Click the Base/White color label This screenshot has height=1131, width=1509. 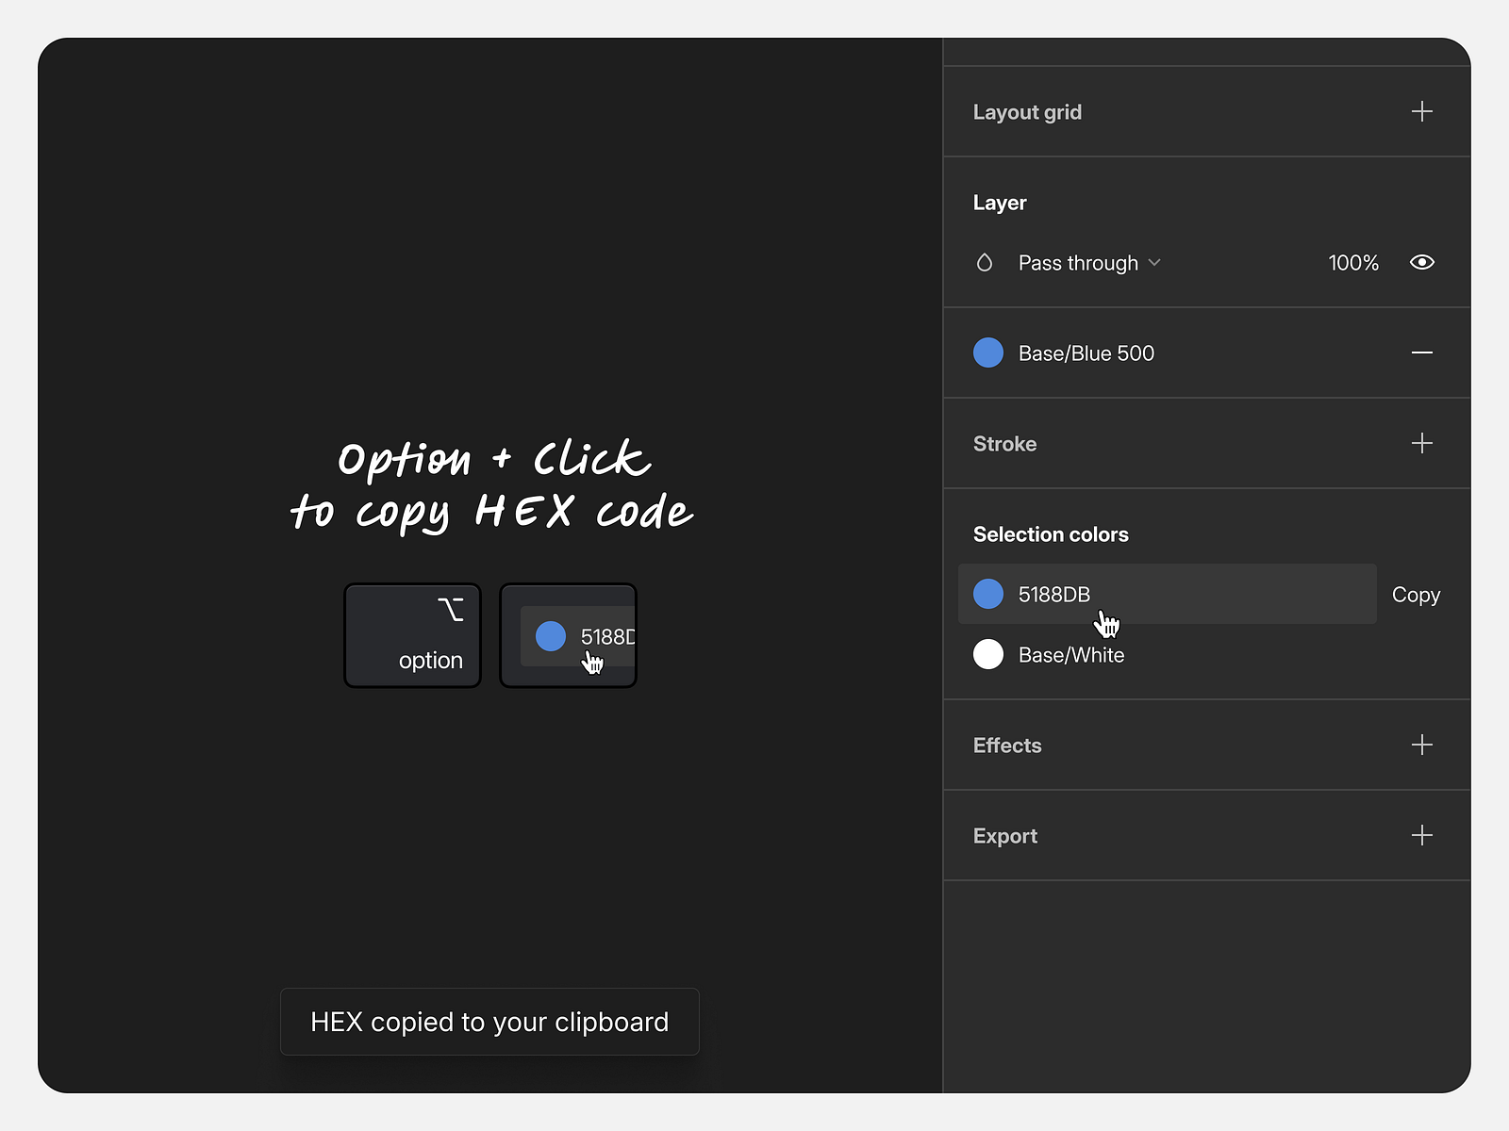[x=1071, y=654]
